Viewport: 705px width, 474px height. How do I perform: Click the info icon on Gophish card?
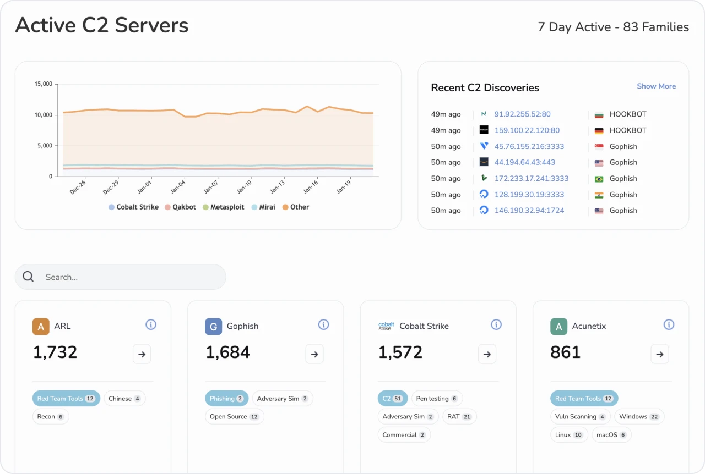(x=323, y=324)
